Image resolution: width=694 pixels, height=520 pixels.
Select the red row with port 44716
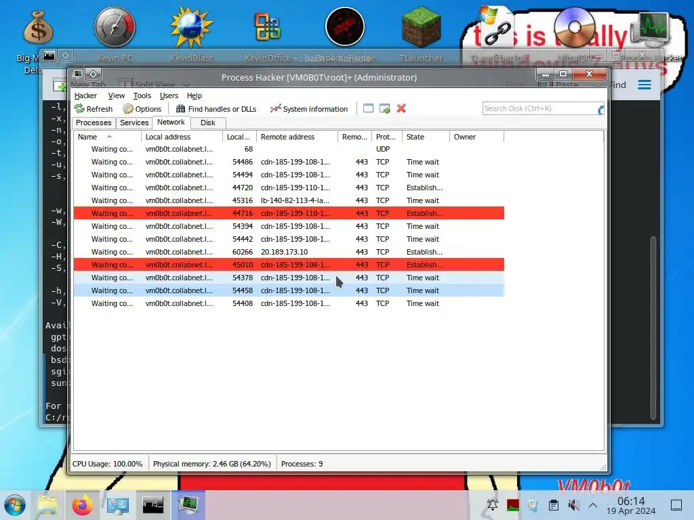click(x=289, y=213)
